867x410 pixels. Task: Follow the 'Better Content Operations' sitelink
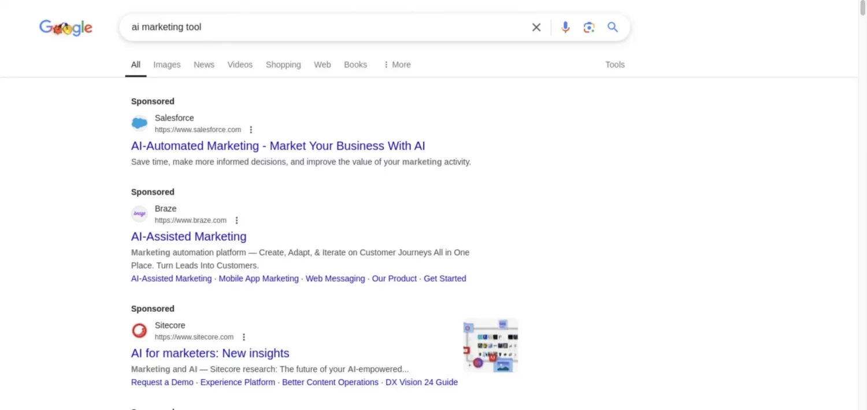(x=331, y=382)
